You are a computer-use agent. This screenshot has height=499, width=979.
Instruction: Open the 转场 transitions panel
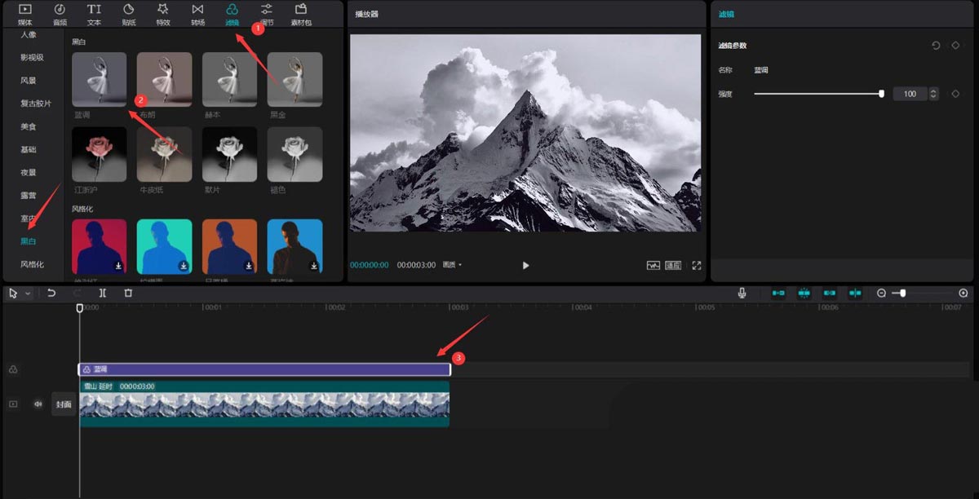[x=197, y=13]
